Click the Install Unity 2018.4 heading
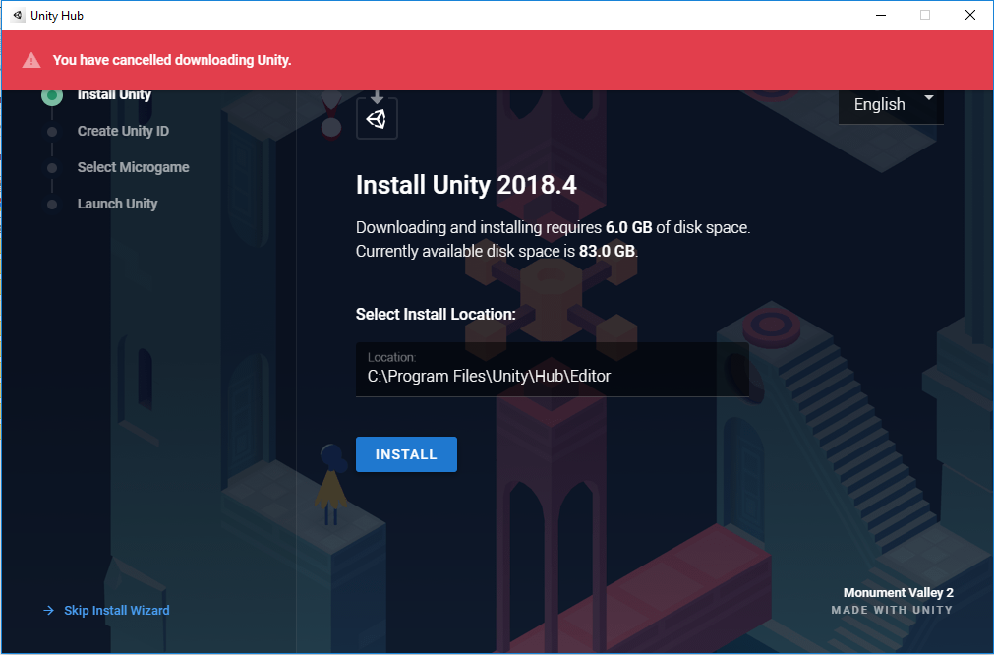The image size is (994, 655). tap(466, 185)
